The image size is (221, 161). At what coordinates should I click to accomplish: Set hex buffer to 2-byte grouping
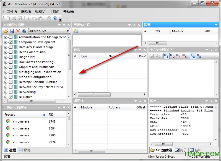172,56
